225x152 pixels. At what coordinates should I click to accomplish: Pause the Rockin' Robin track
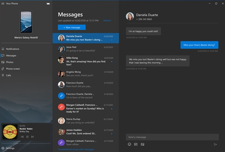[27, 137]
